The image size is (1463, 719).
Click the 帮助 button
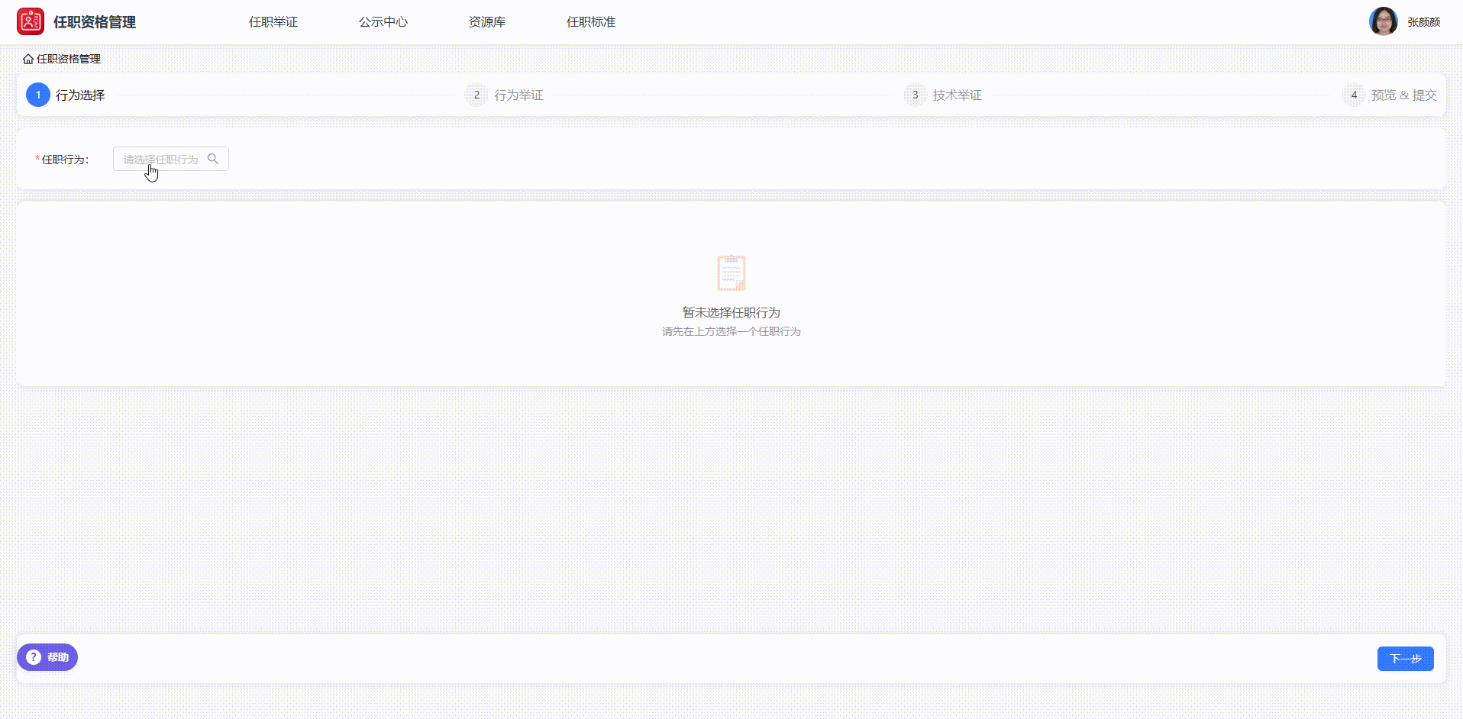click(x=47, y=657)
